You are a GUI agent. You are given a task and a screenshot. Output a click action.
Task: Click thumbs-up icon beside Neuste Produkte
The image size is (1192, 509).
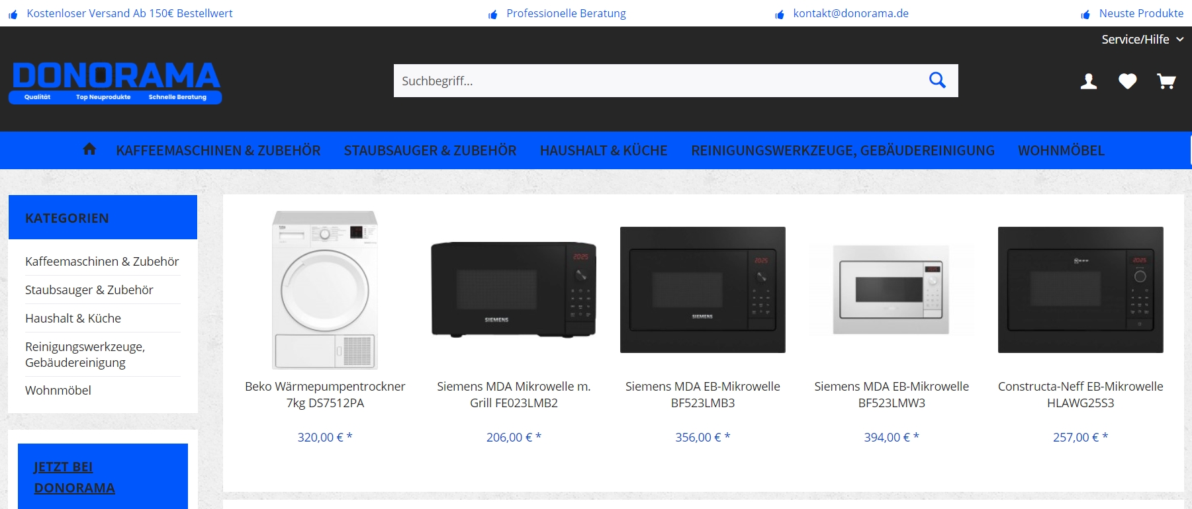pos(1085,15)
